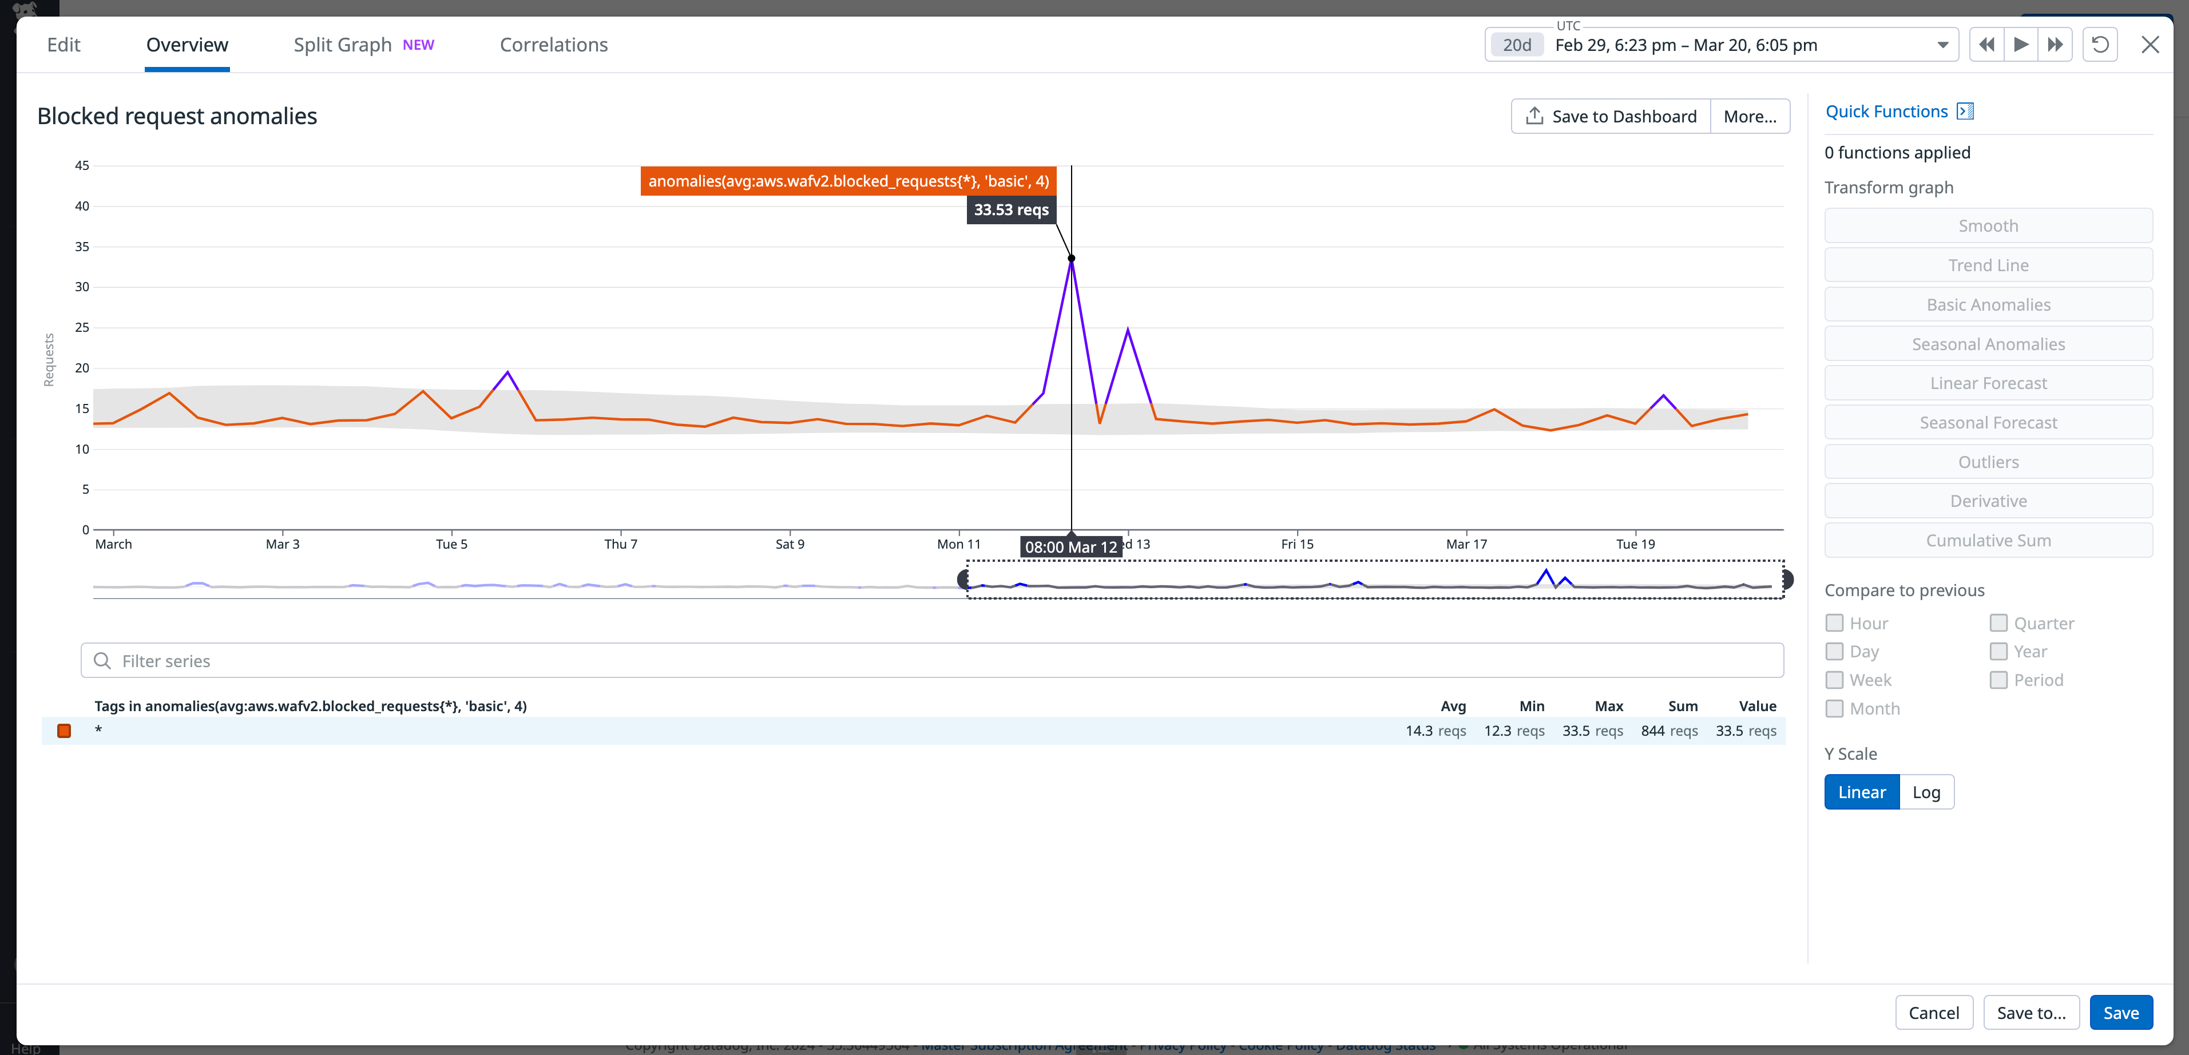The height and width of the screenshot is (1055, 2189).
Task: Close the fullscreen graph editor
Action: tap(2150, 44)
